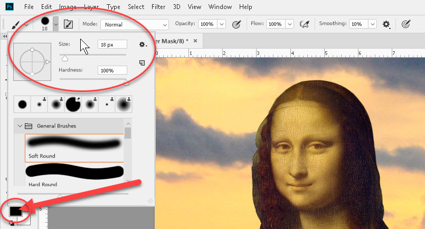Click the brush list scroll up arrow
Viewport: 425px width, 229px height.
[128, 124]
